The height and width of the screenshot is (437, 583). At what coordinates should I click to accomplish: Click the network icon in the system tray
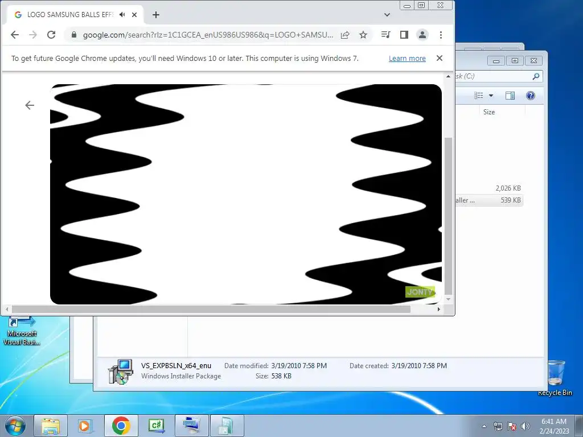498,426
